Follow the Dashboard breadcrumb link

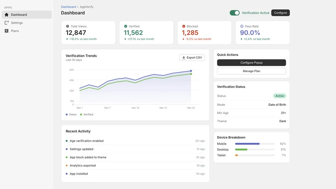pos(68,7)
